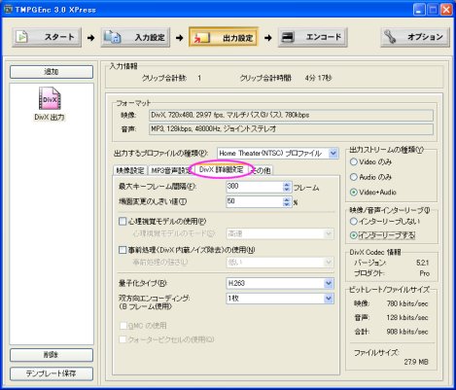Enable 事前処理 DivX noise reduction checkbox
The image size is (456, 390).
[123, 250]
